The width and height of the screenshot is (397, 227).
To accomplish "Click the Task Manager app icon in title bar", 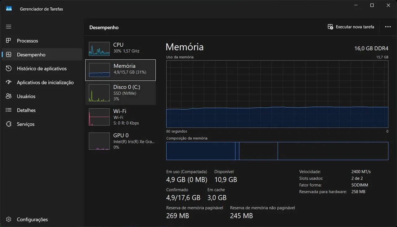I will click(9, 9).
